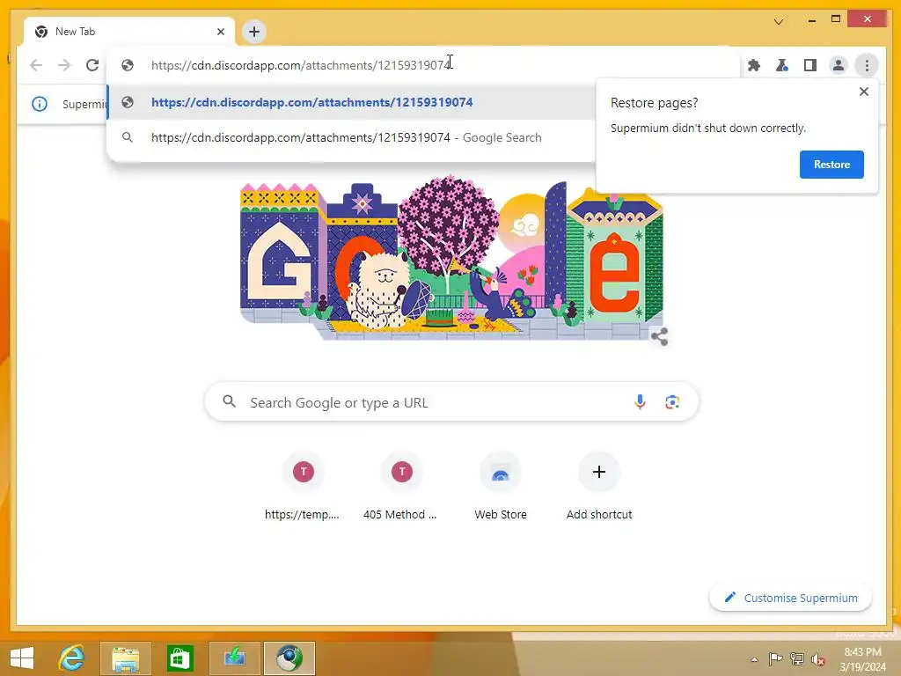This screenshot has height=676, width=901.
Task: Click the muted volume tray icon
Action: click(818, 659)
